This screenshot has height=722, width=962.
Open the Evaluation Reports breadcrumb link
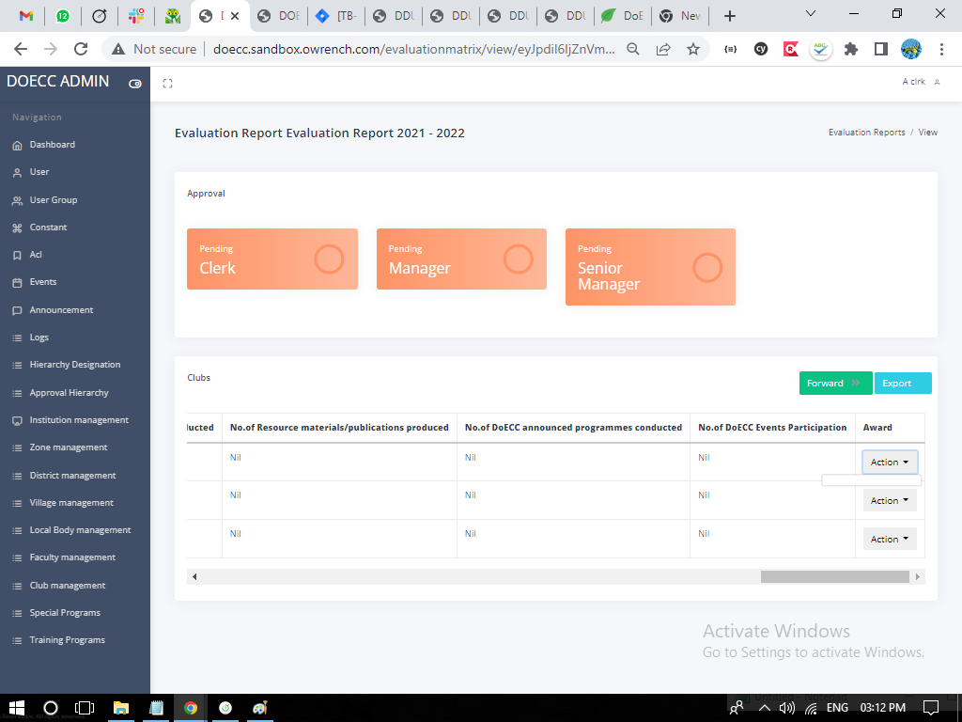pyautogui.click(x=866, y=133)
